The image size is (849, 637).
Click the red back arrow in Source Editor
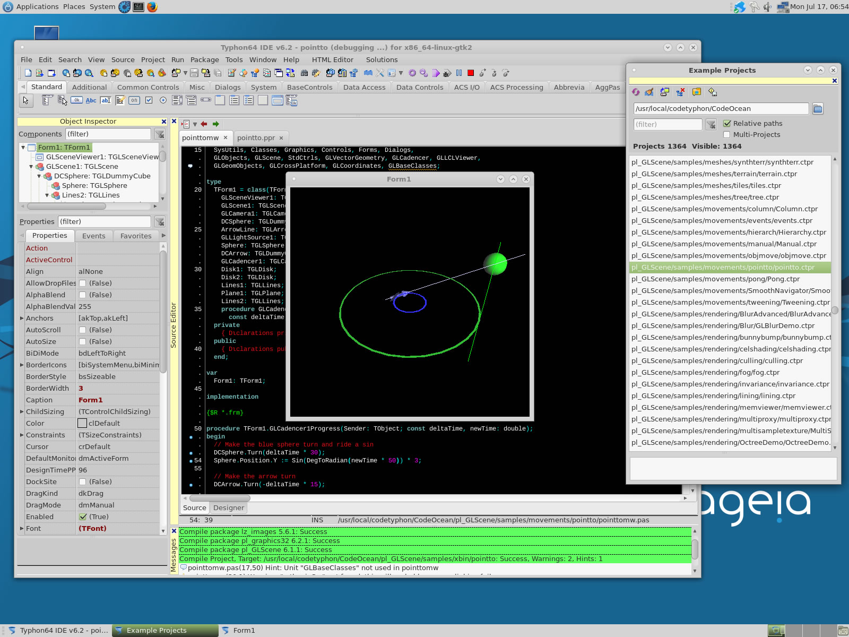coord(204,124)
